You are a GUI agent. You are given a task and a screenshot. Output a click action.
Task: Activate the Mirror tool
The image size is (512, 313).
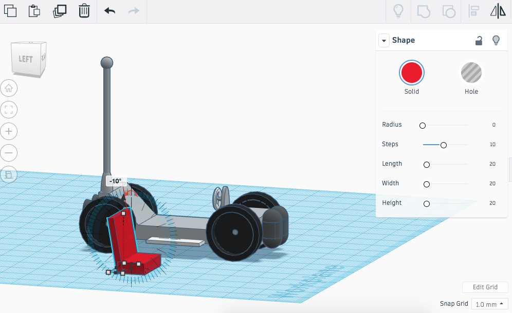pos(498,11)
